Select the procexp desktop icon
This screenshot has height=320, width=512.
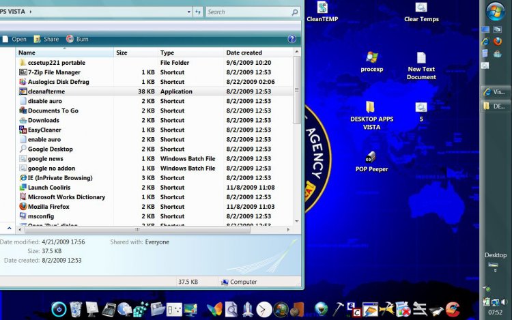[371, 62]
